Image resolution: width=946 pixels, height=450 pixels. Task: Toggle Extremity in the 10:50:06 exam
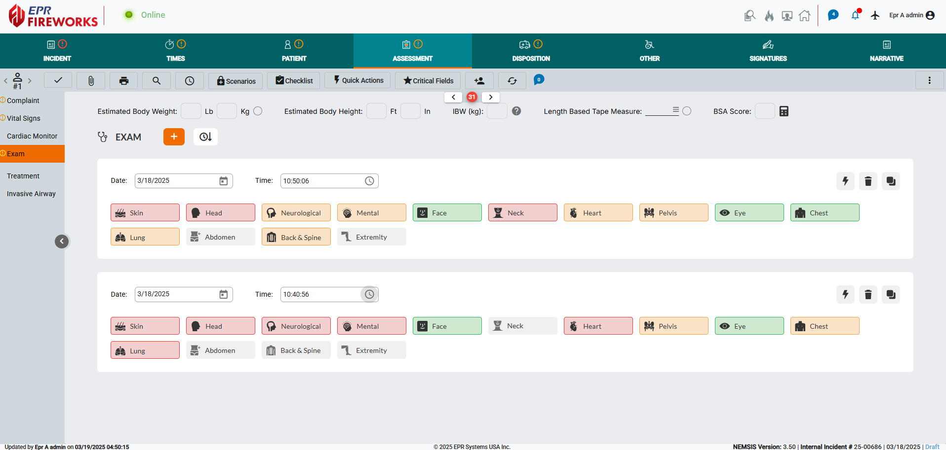coord(372,237)
